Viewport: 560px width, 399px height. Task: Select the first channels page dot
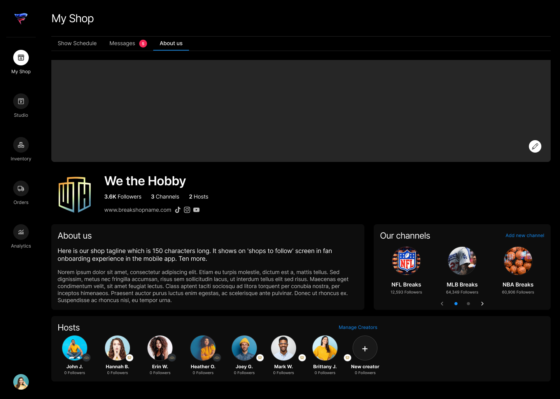tap(456, 304)
